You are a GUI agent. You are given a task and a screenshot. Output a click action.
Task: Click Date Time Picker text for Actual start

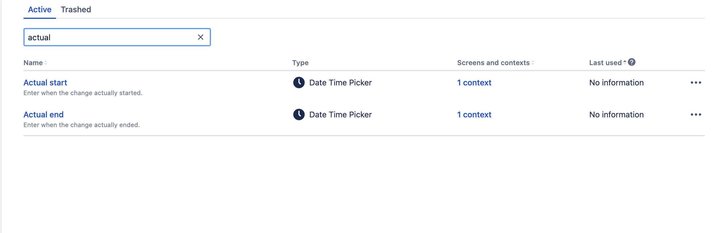pyautogui.click(x=340, y=83)
